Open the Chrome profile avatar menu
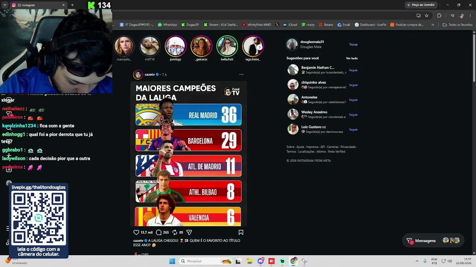476x267 pixels. (x=461, y=16)
